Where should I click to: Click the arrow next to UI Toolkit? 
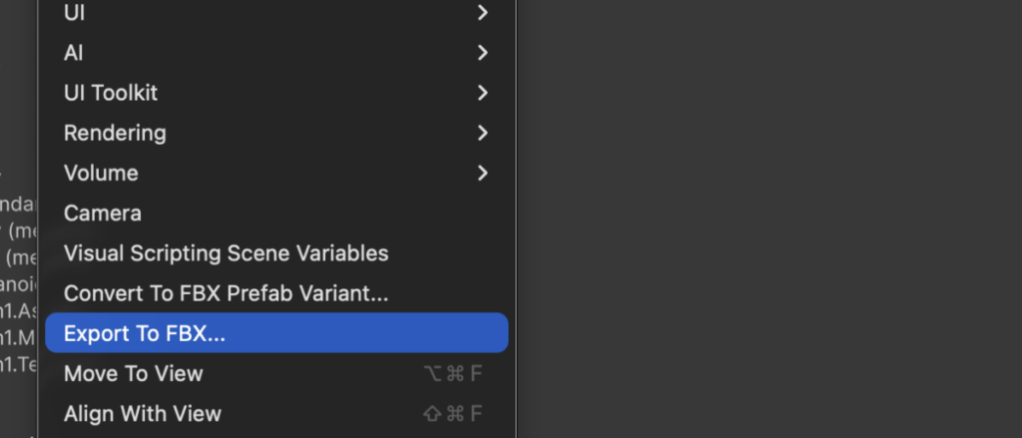point(483,93)
